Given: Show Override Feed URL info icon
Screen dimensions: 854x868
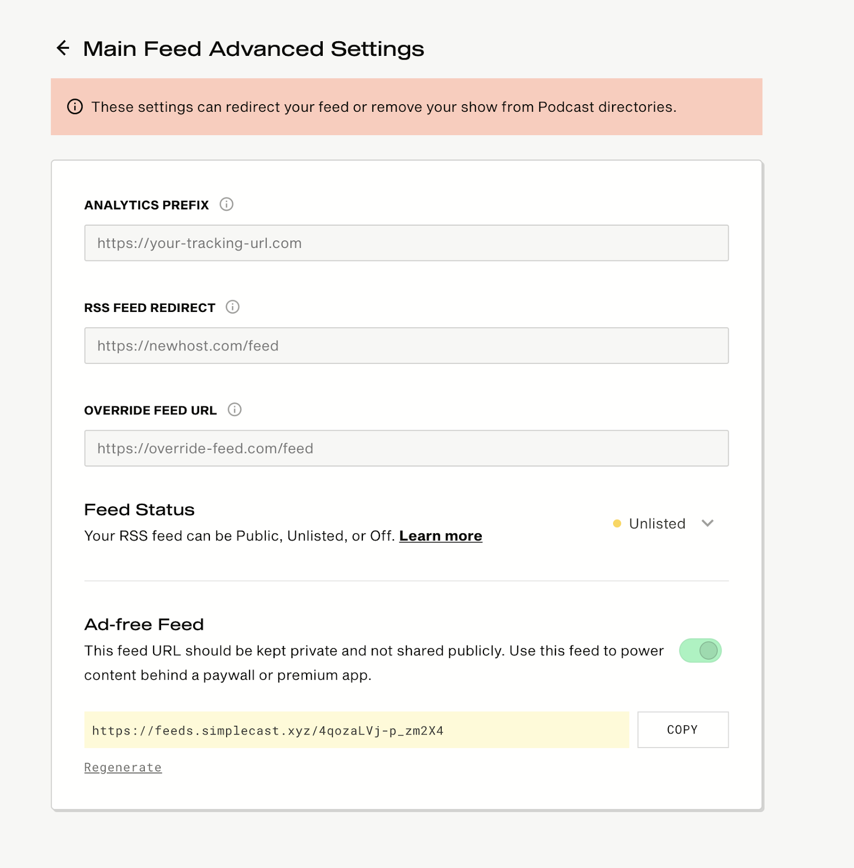Looking at the screenshot, I should [x=234, y=410].
